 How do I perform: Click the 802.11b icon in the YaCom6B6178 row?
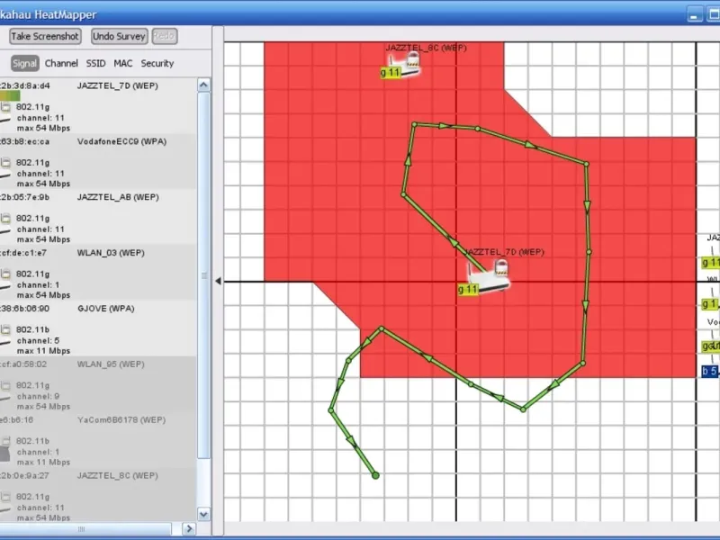pyautogui.click(x=5, y=441)
